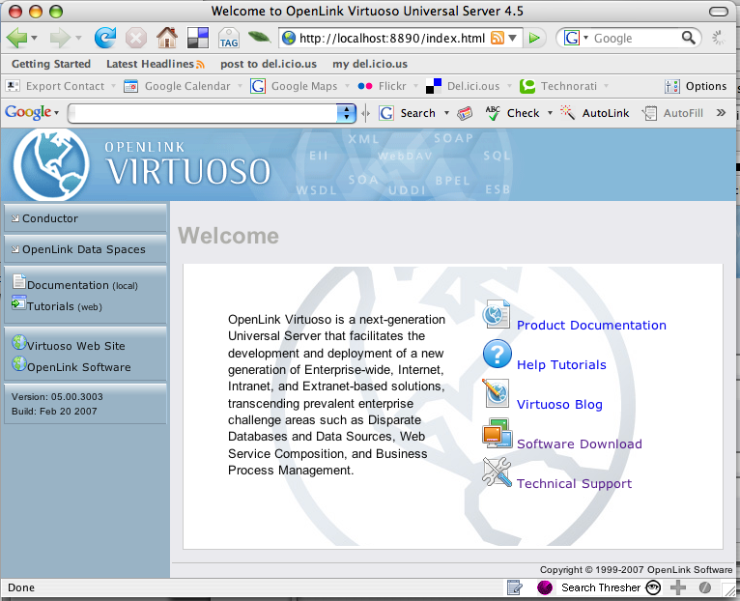Open the Google toolbar search box stepper dropdown

click(x=347, y=113)
